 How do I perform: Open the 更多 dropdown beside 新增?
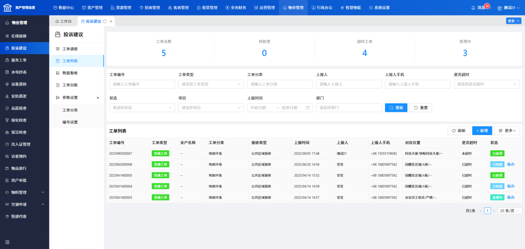[x=507, y=130]
